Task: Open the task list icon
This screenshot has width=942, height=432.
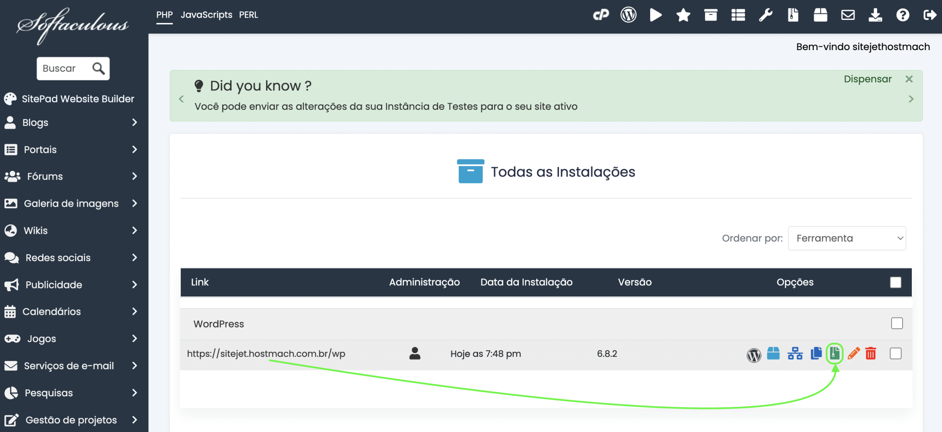Action: [x=738, y=15]
